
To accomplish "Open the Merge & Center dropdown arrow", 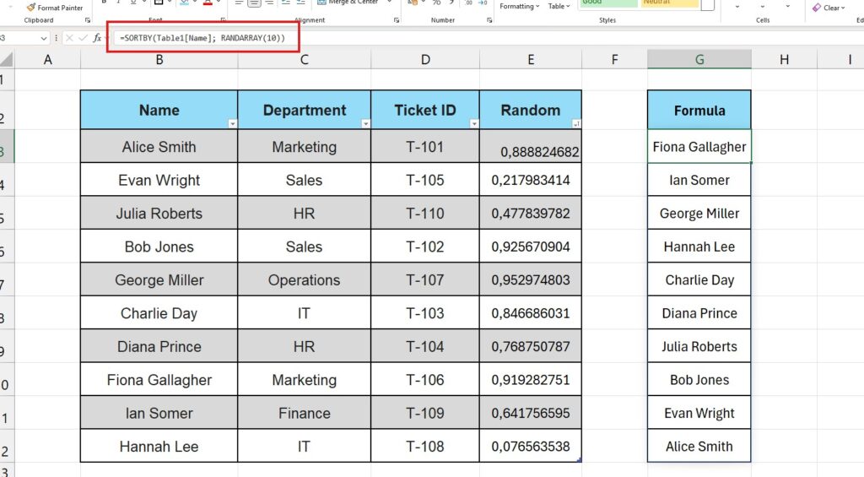I will [390, 3].
